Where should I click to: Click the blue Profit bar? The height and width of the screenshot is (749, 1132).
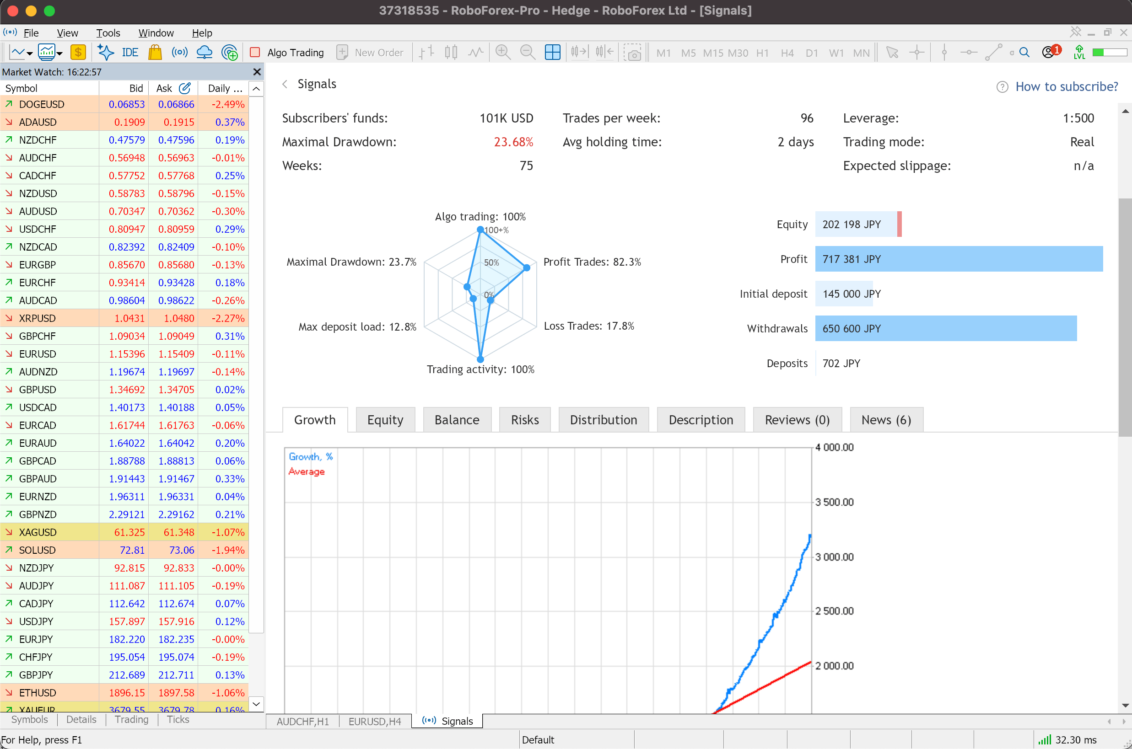click(x=959, y=259)
